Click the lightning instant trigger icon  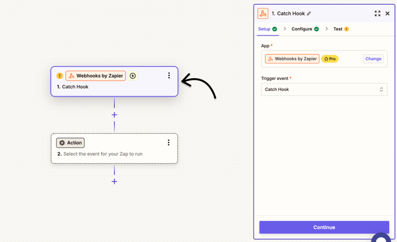click(133, 76)
